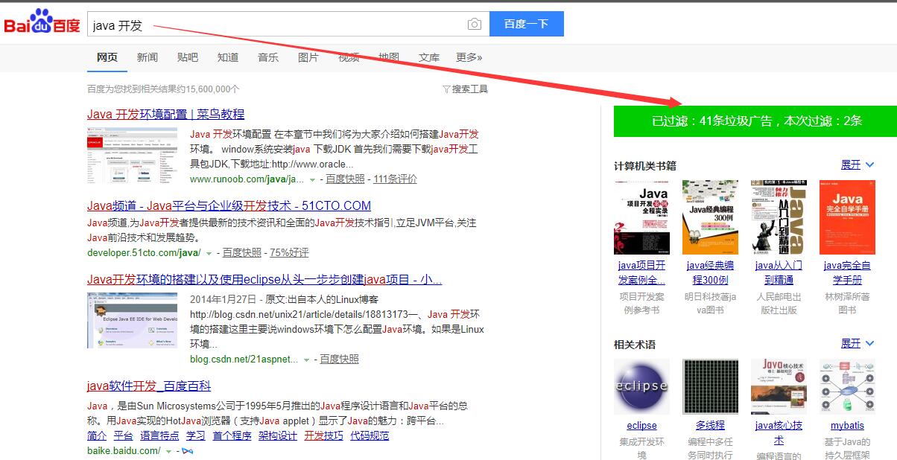Click the green "已过滤：41条垃圾广告" banner

755,121
